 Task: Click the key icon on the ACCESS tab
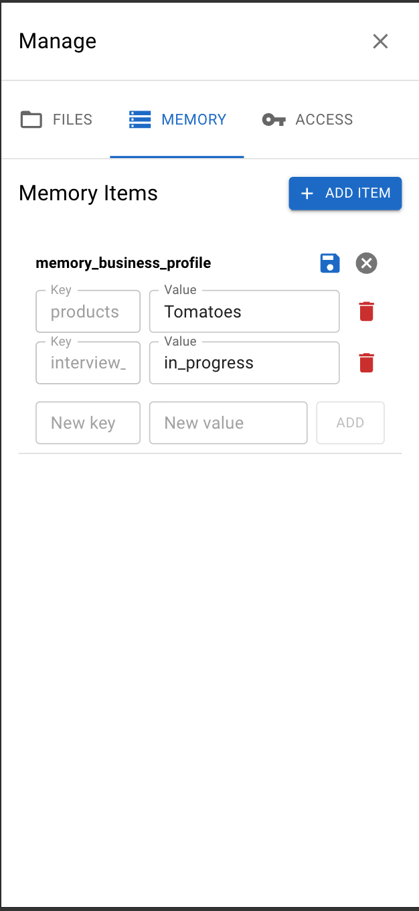point(273,119)
